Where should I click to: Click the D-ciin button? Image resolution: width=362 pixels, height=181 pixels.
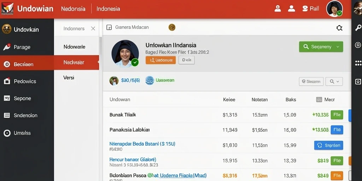[187, 60]
